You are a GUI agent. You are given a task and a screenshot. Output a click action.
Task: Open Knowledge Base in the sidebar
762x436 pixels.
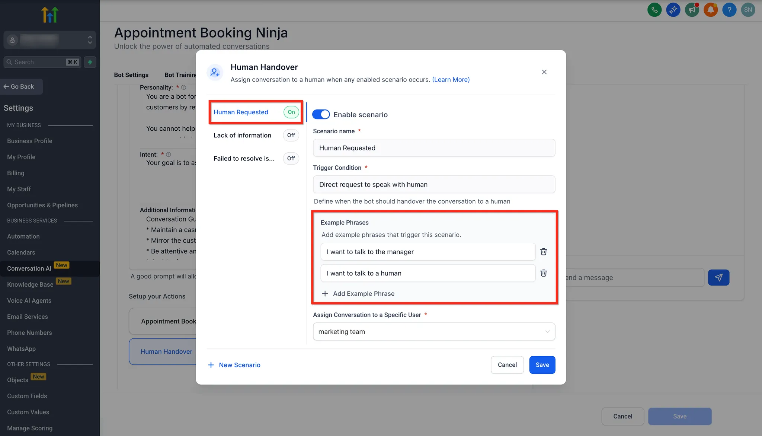[30, 284]
